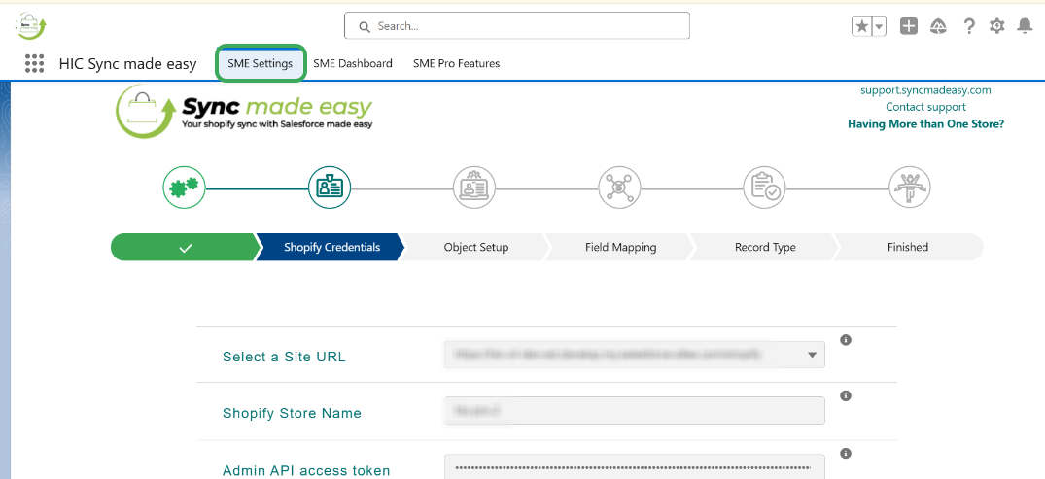Show info for Select a Site URL
The height and width of the screenshot is (479, 1045).
[846, 340]
